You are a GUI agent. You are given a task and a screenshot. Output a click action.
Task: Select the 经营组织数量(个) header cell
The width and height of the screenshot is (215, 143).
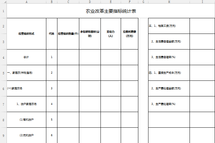68,34
